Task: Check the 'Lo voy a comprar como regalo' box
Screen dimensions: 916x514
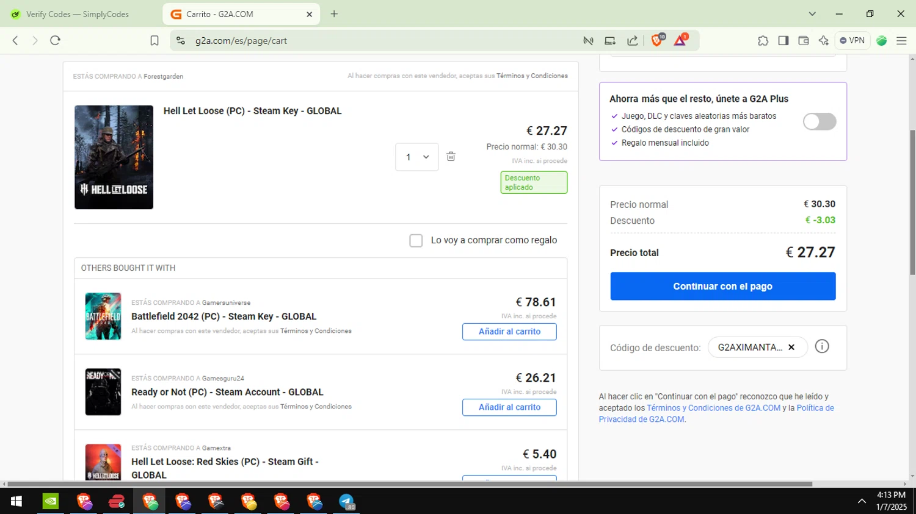Action: 416,240
